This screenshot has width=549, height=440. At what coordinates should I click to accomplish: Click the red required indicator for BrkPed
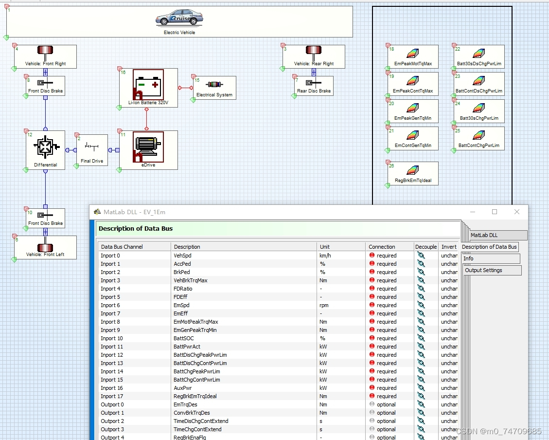click(372, 272)
